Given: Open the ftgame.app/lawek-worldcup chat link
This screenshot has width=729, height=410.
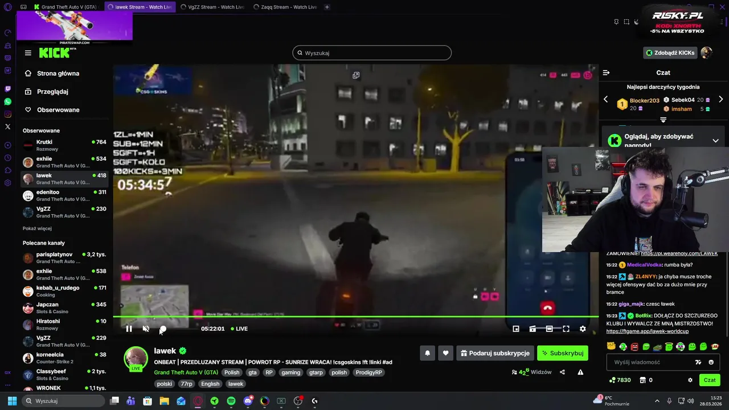Looking at the screenshot, I should coord(647,331).
